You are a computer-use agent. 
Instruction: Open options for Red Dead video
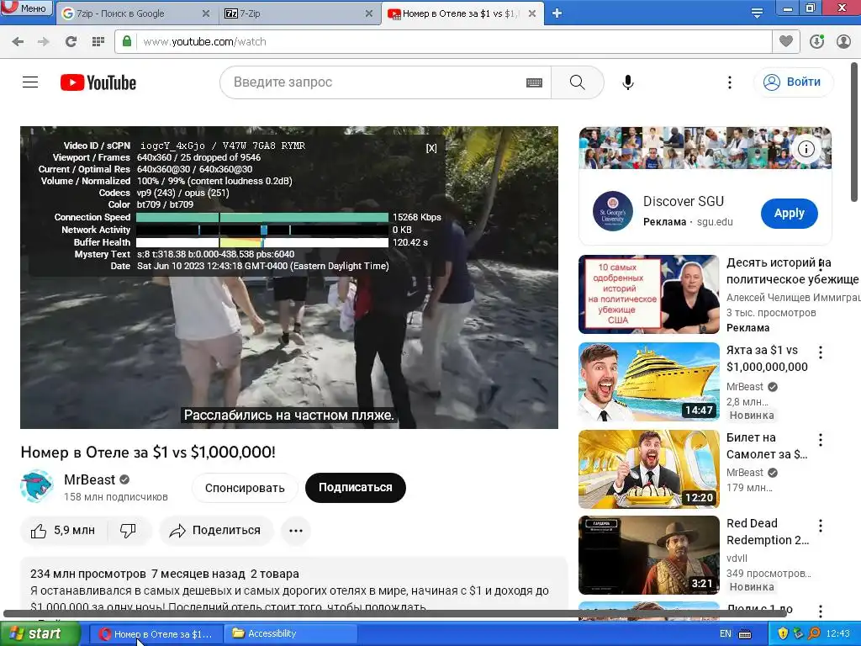pos(821,526)
